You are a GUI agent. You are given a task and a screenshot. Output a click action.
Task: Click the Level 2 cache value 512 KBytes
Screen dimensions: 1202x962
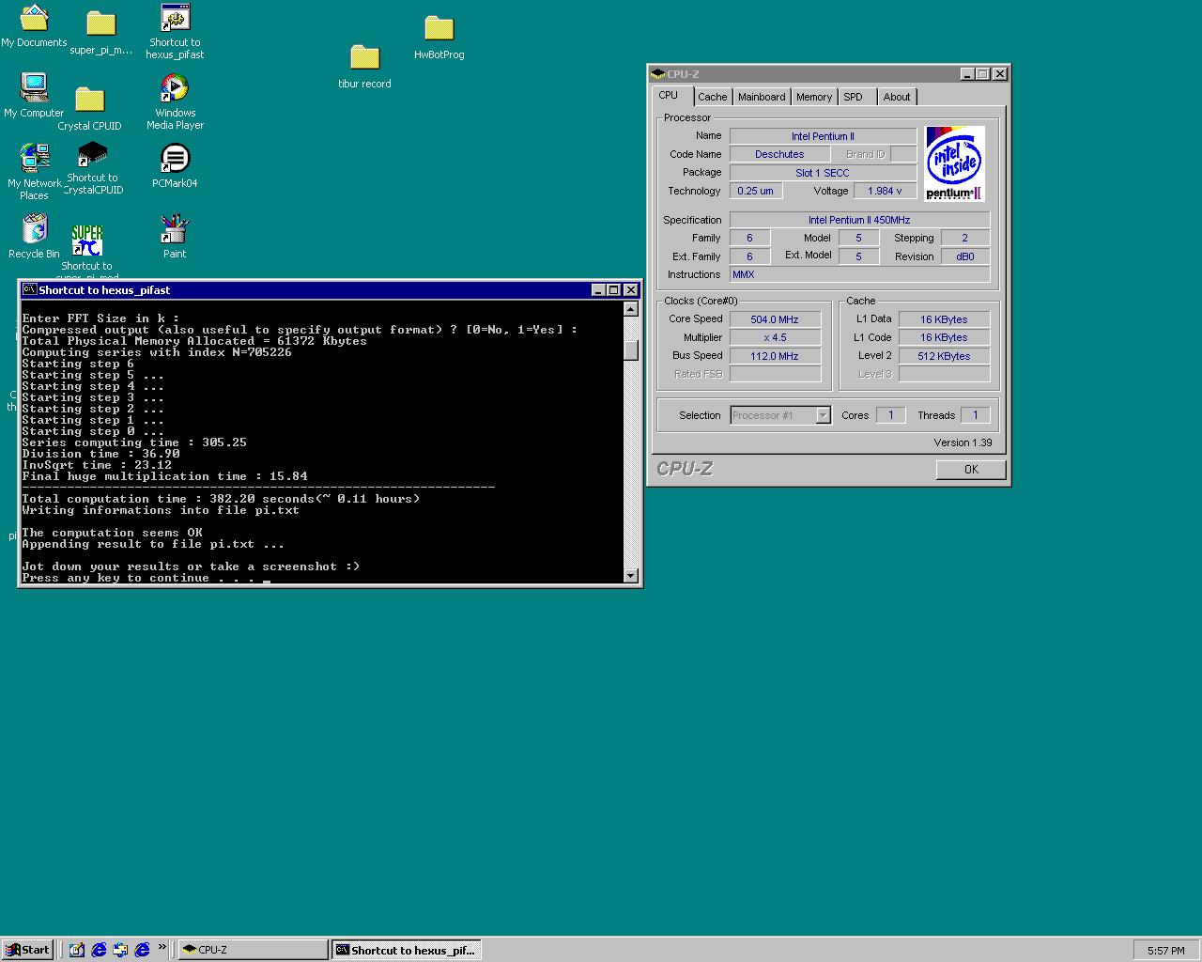point(944,356)
